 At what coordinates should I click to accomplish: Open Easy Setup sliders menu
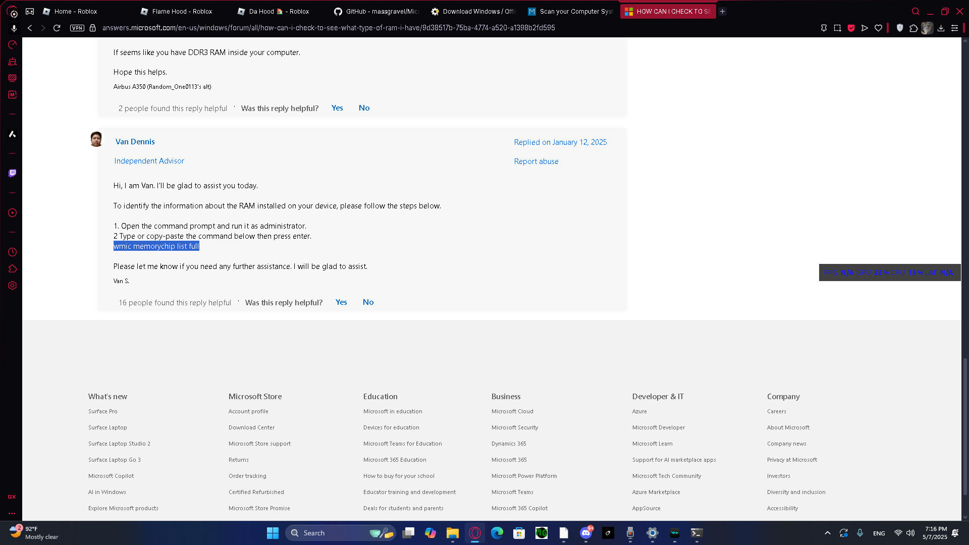(954, 28)
